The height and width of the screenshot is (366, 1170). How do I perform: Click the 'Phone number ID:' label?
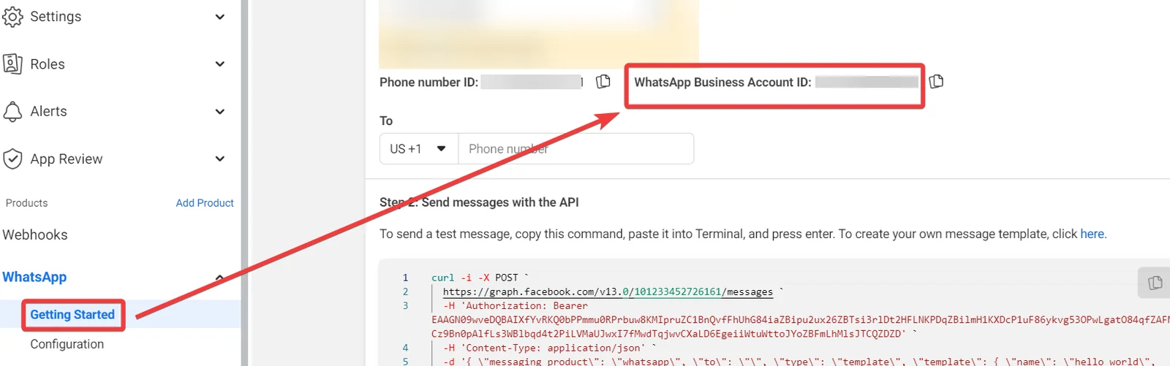point(429,82)
